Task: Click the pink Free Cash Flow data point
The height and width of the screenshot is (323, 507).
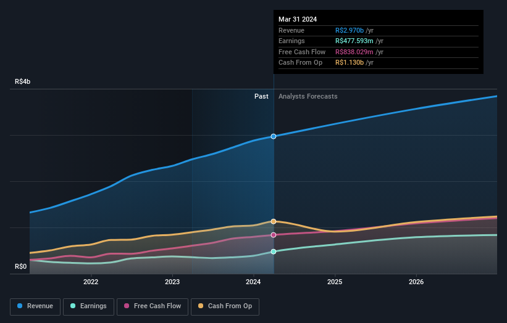Action: point(274,235)
